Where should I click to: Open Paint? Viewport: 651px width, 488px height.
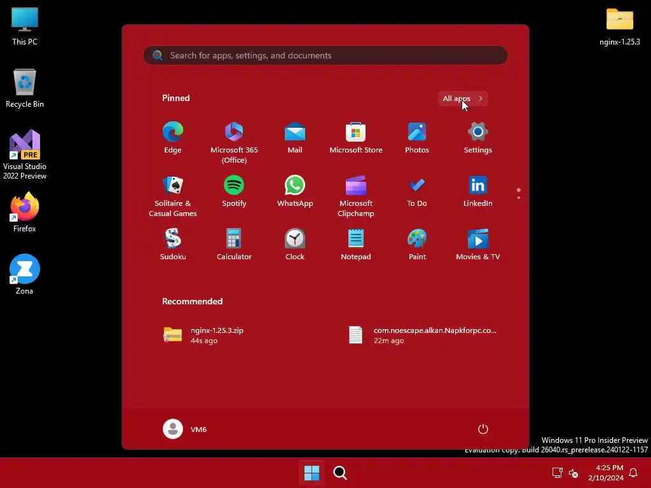click(417, 245)
